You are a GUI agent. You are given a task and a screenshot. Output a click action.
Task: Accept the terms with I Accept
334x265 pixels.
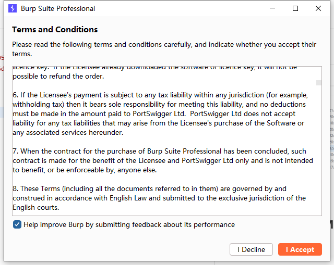(x=300, y=249)
